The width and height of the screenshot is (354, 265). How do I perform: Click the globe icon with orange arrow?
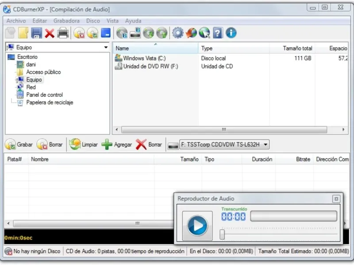[191, 33]
